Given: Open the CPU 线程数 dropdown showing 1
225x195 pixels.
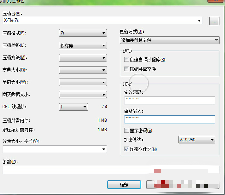Looking at the screenshot, I should pyautogui.click(x=73, y=107).
